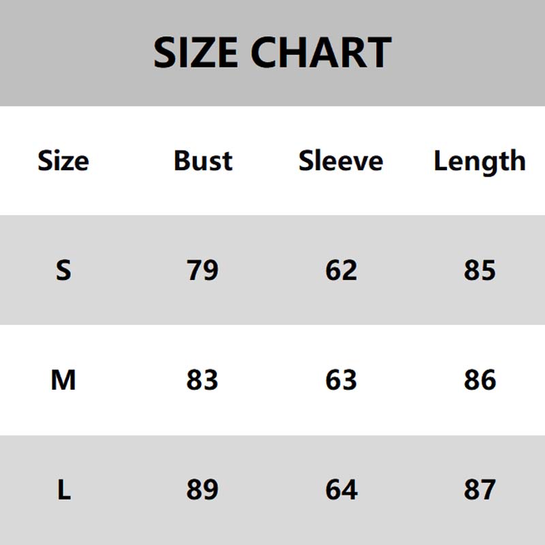
Task: Click the SIZE CHART title text
Action: tap(272, 53)
